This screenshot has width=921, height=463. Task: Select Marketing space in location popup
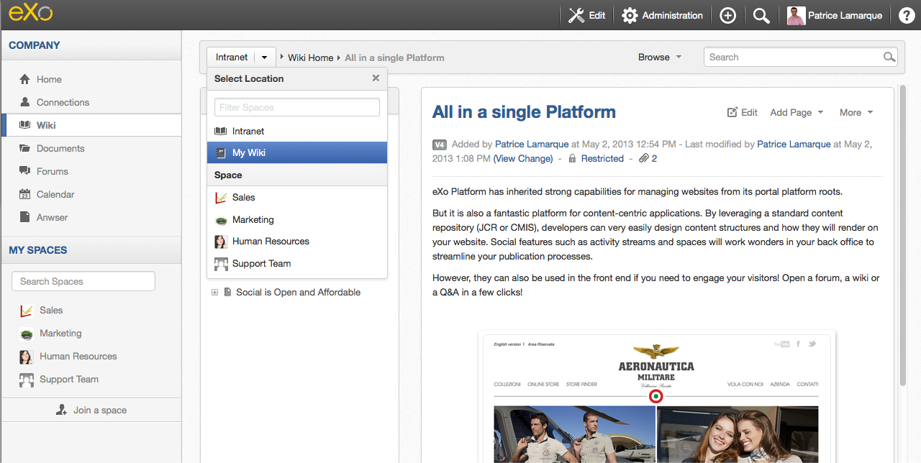click(297, 219)
